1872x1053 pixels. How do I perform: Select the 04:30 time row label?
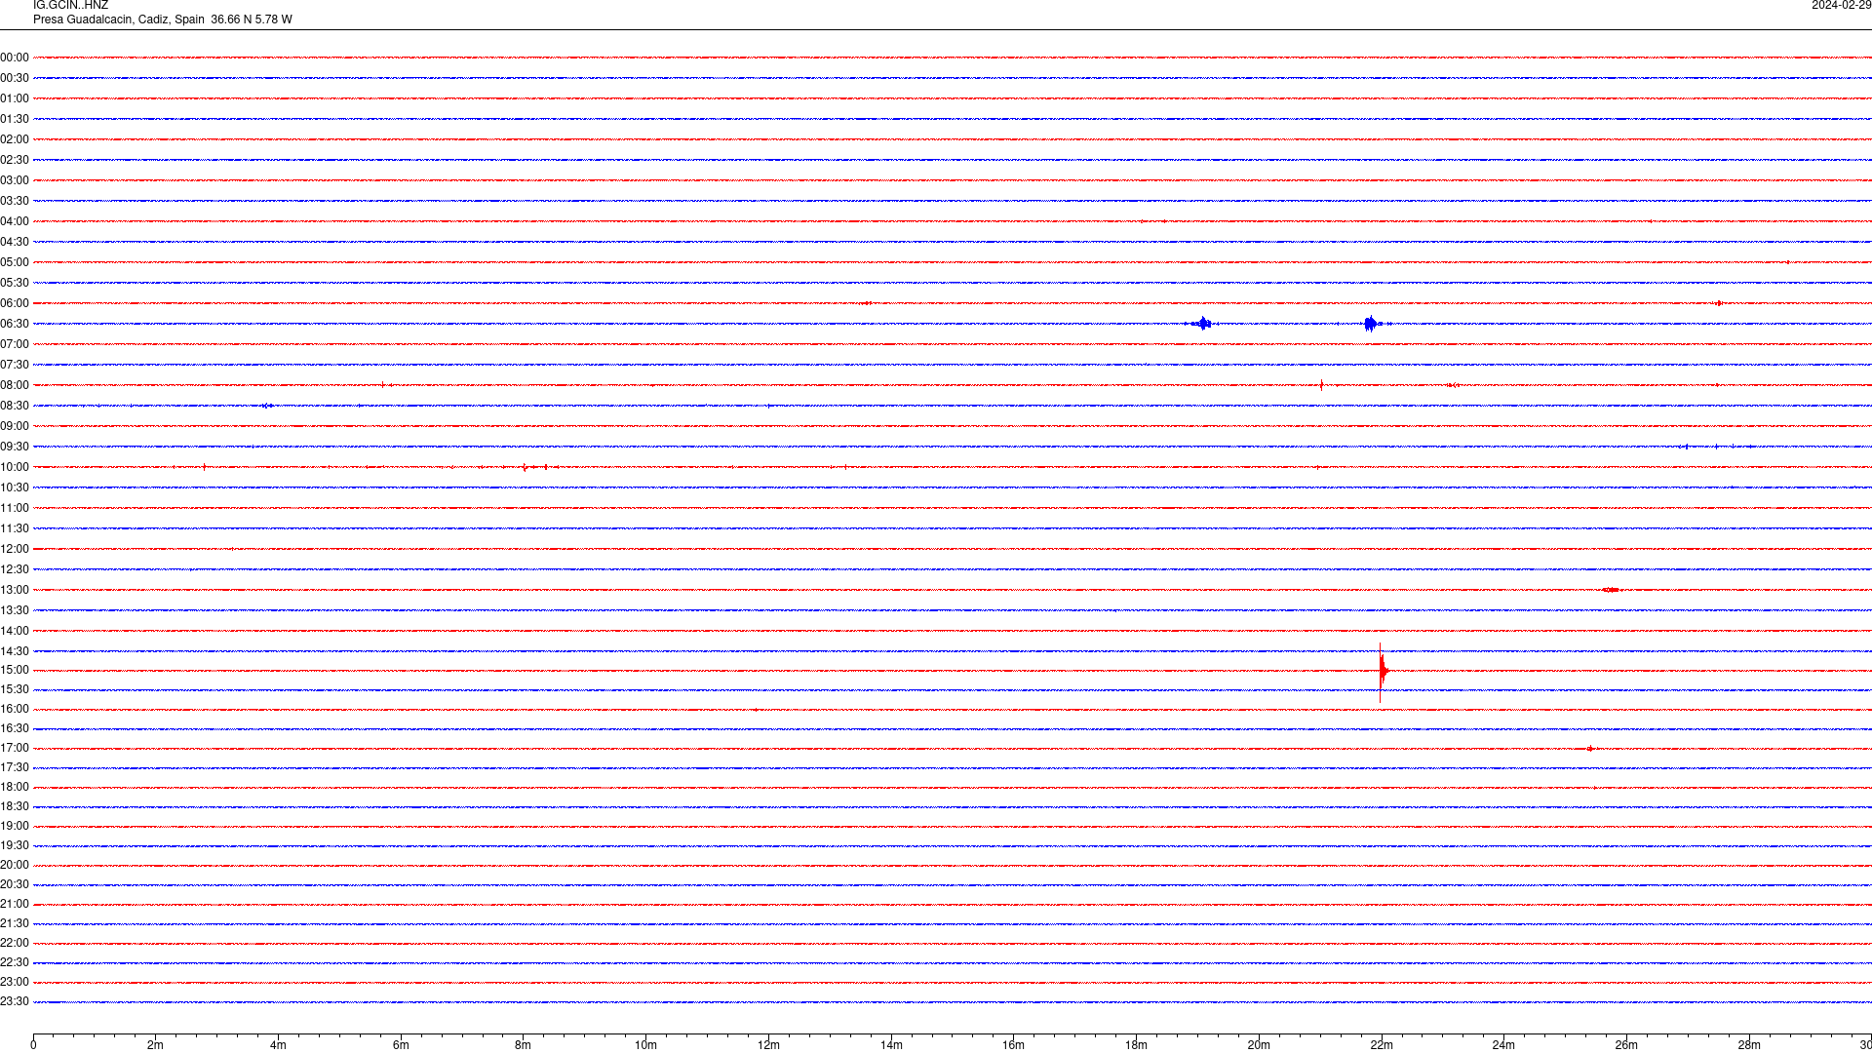click(x=15, y=242)
